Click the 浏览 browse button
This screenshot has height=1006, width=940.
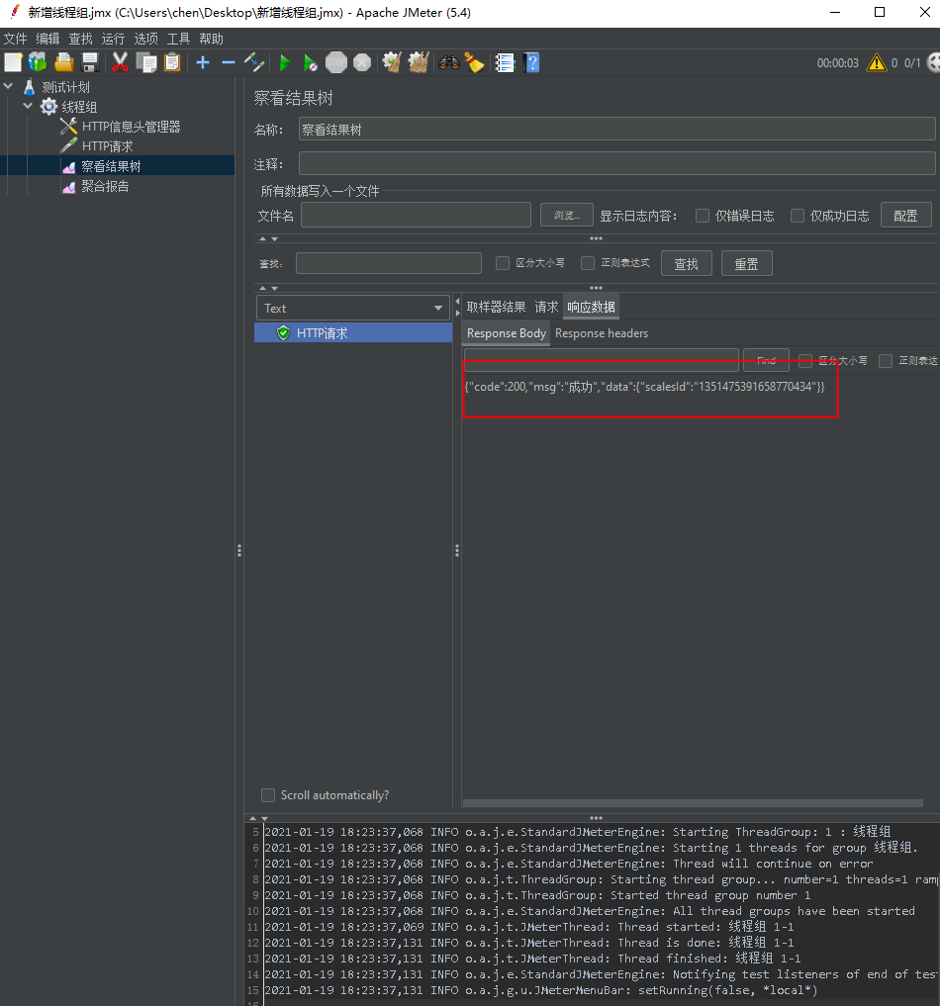click(x=566, y=216)
